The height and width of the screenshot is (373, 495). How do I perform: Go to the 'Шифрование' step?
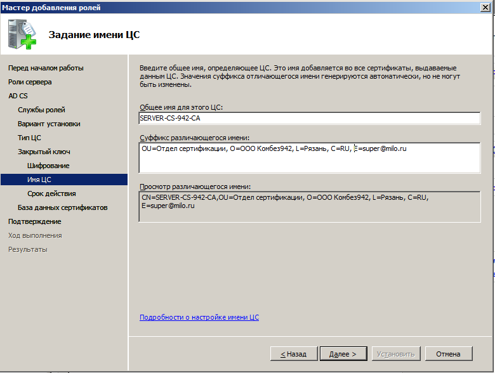click(48, 166)
